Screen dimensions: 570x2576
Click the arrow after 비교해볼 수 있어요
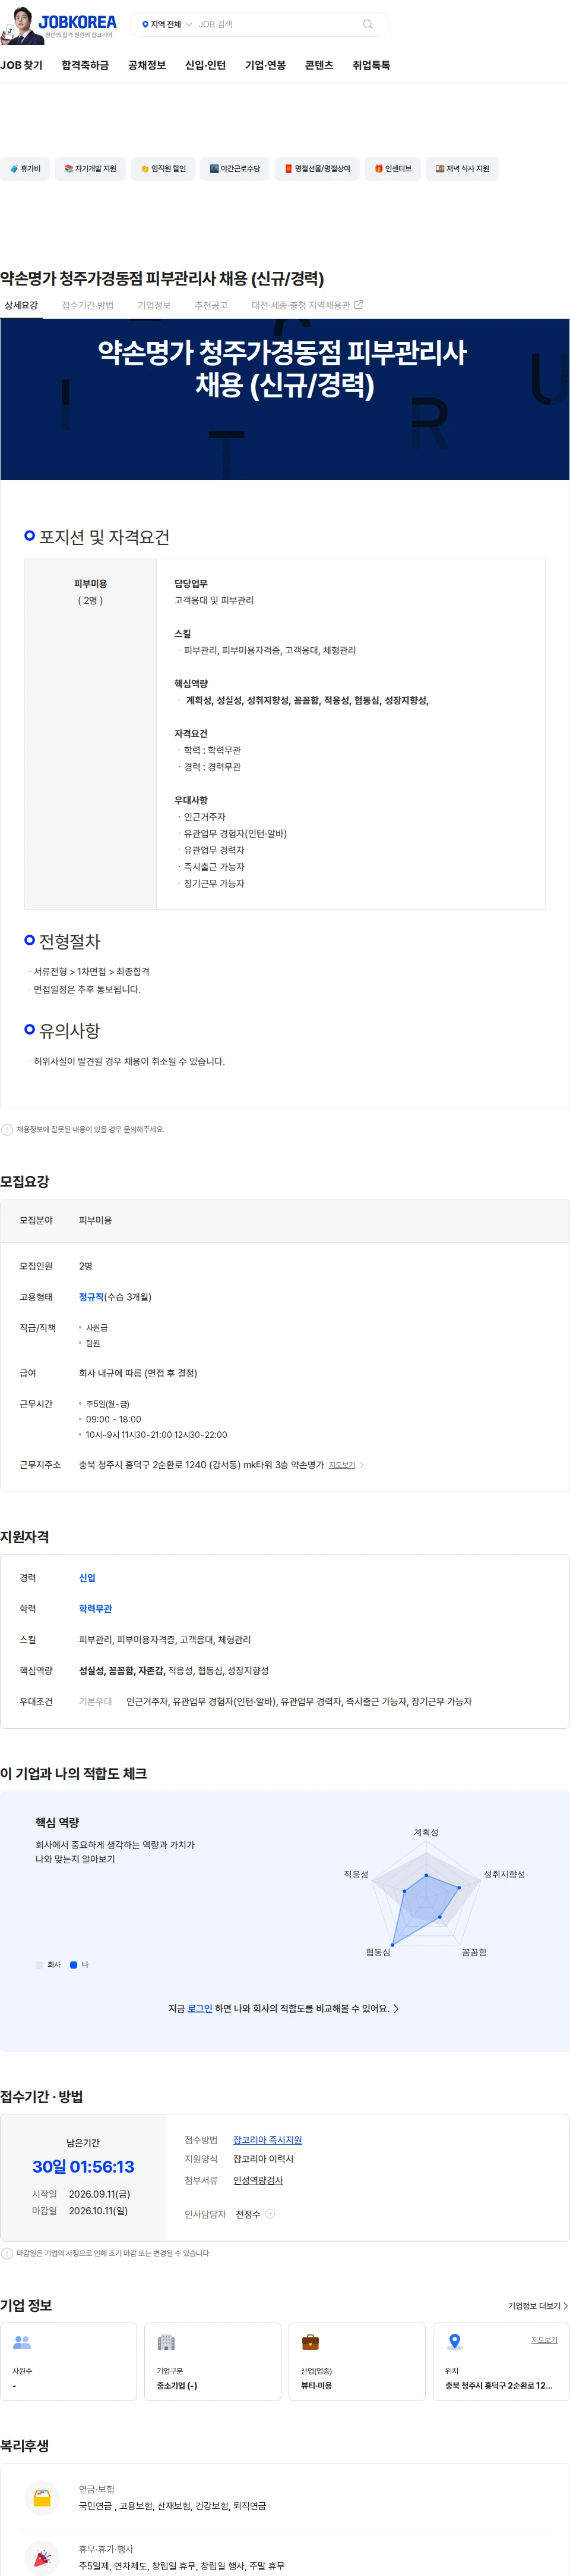pyautogui.click(x=396, y=2008)
